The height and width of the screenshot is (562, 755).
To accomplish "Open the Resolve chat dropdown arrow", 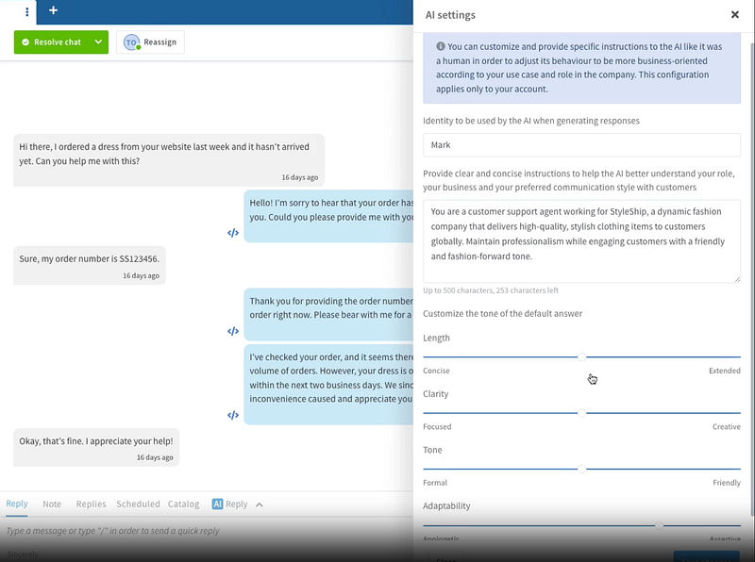I will 100,42.
